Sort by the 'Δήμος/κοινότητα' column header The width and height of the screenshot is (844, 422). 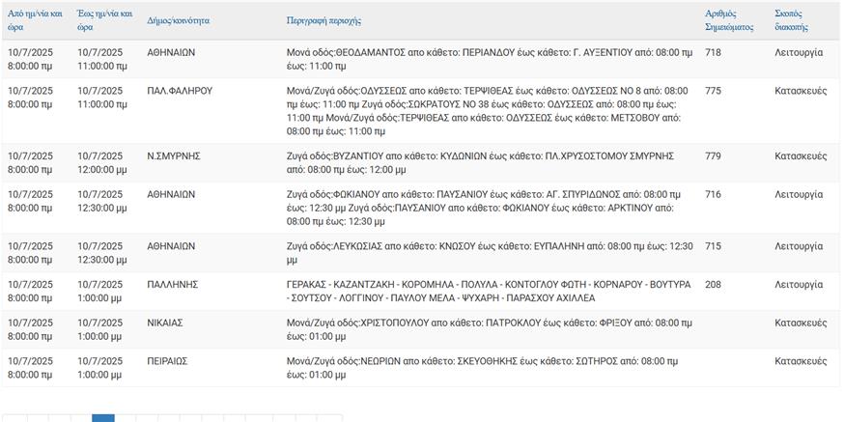pyautogui.click(x=178, y=20)
